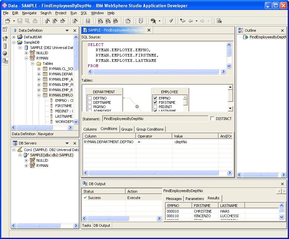This screenshot has width=289, height=239.
Task: Click the FindEmployeesByDeptNo arrow icon in Outline
Action: click(245, 37)
